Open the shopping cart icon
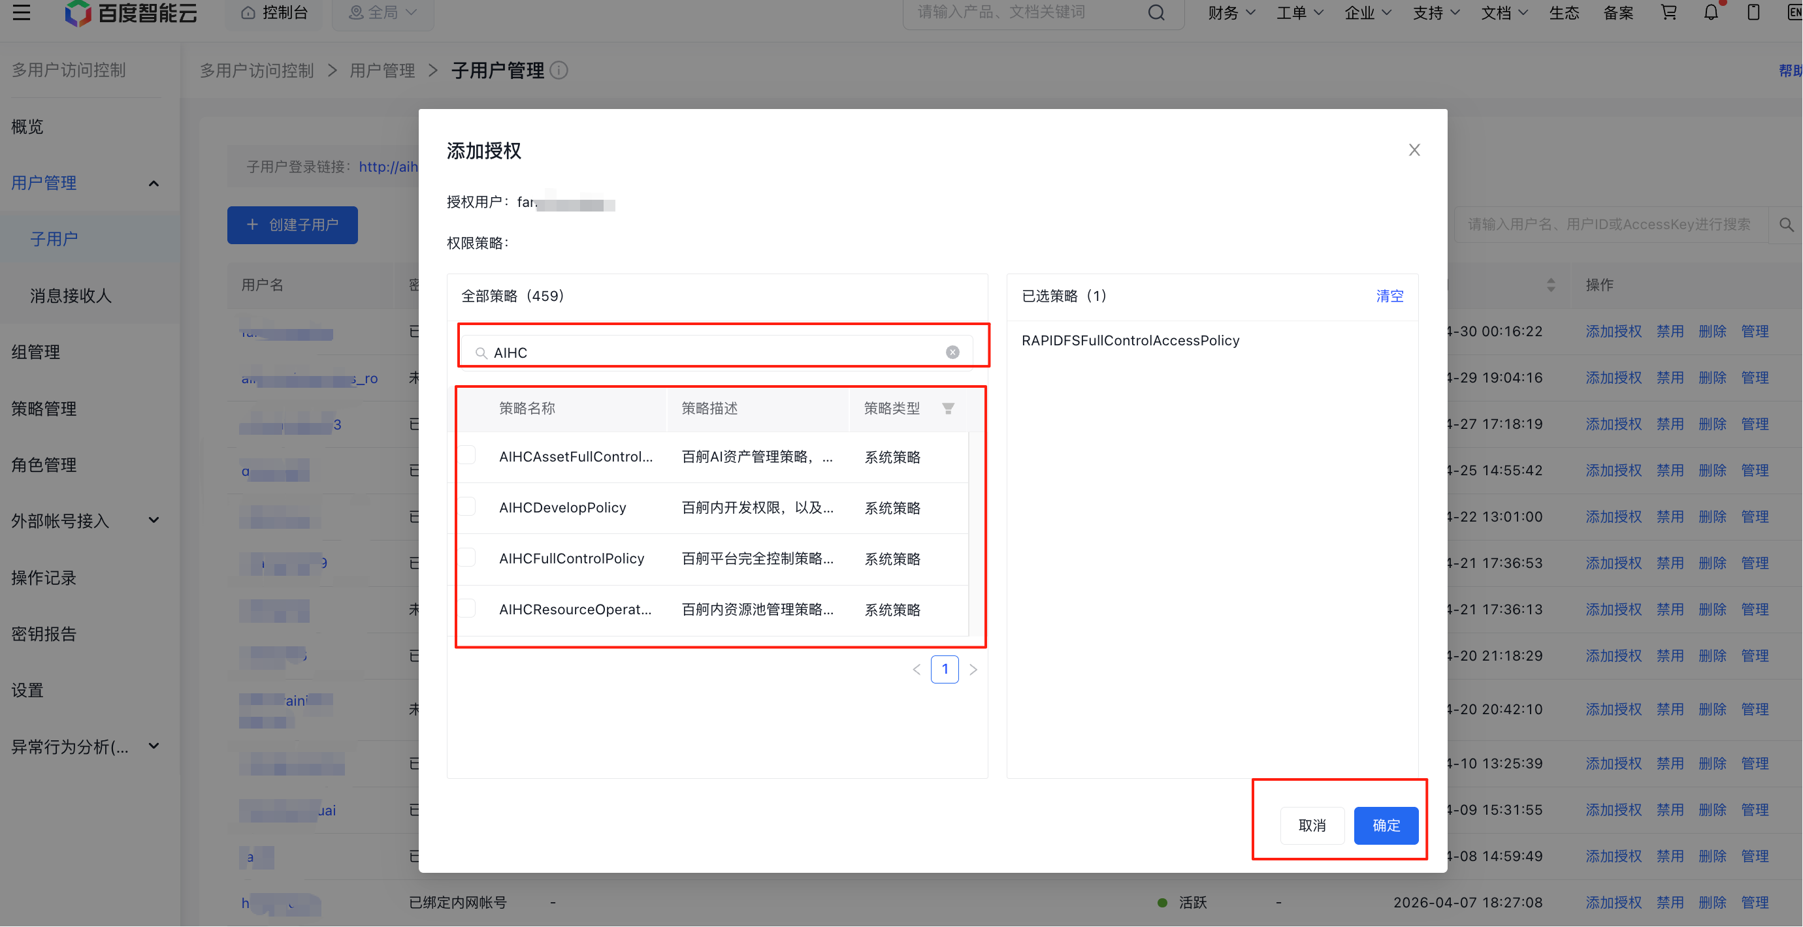This screenshot has height=927, width=1803. point(1669,12)
